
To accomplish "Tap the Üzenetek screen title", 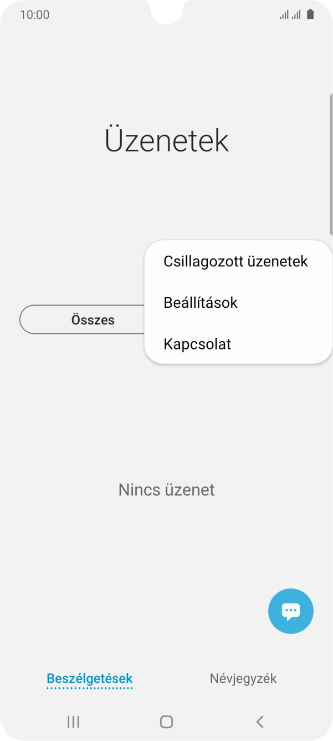I will (166, 139).
